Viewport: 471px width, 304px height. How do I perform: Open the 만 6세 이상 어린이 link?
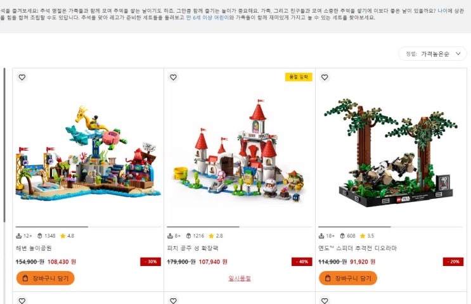click(207, 17)
